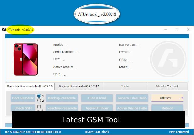This screenshot has height=135, width=194.
Task: Click the Reboot button
Action: pos(167,108)
